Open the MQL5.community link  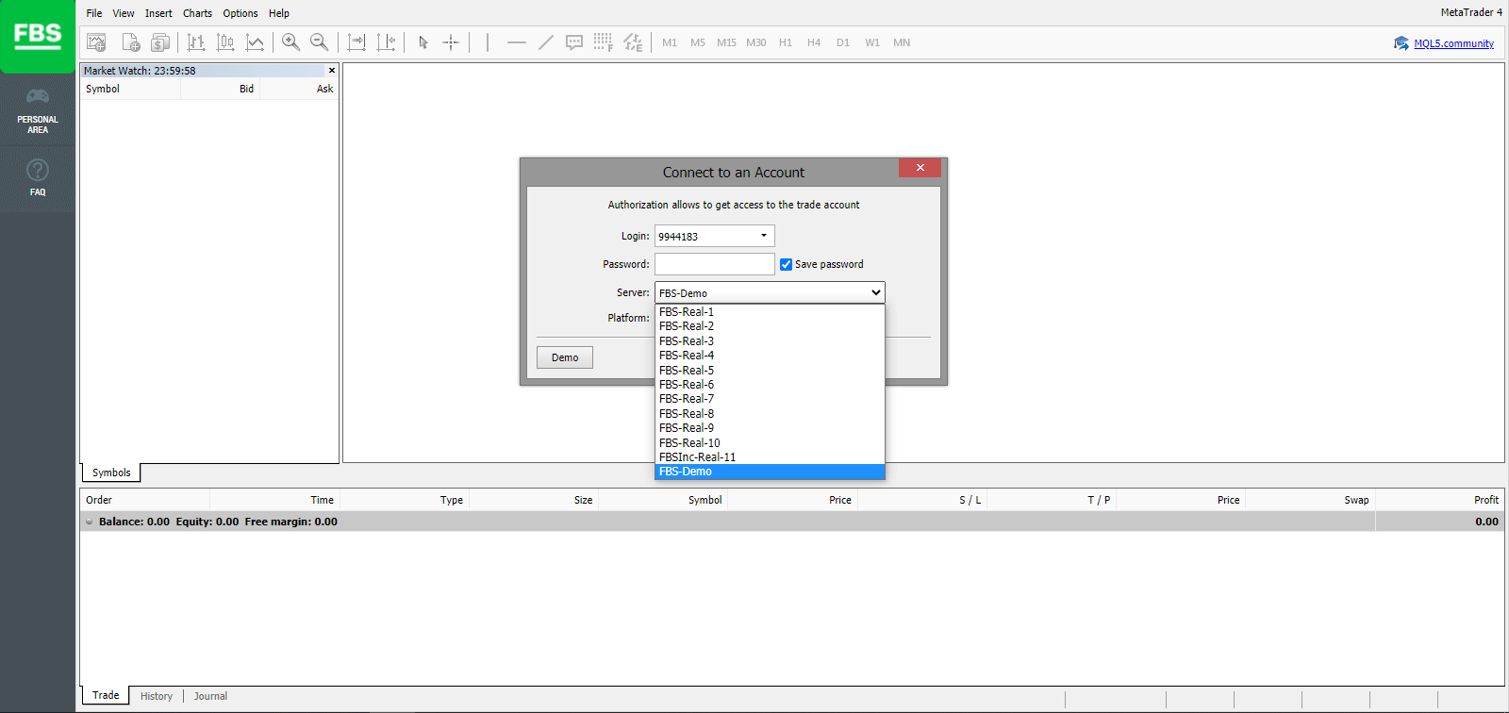[x=1453, y=43]
